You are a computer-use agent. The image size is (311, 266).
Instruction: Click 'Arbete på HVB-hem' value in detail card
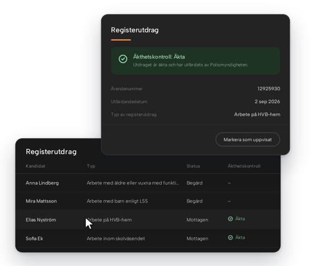point(257,114)
